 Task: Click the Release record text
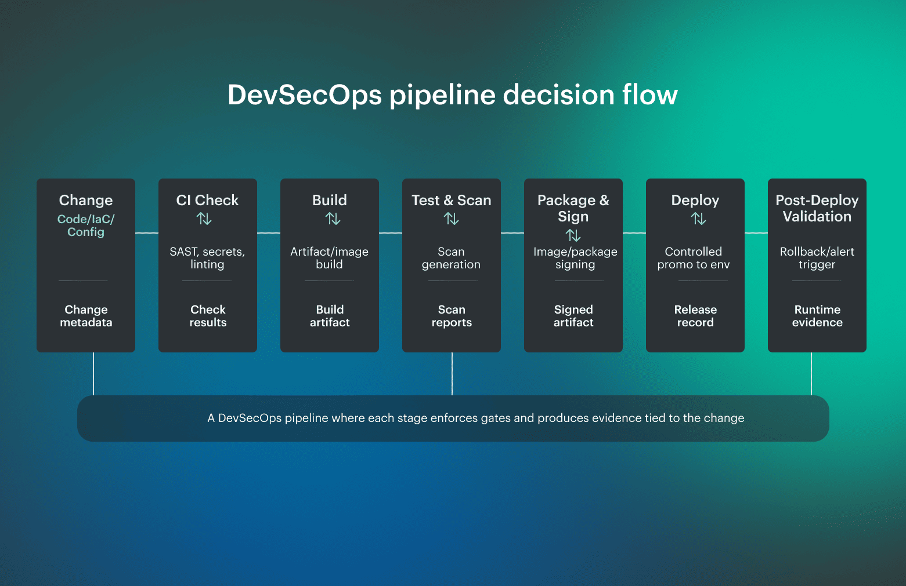pyautogui.click(x=695, y=316)
